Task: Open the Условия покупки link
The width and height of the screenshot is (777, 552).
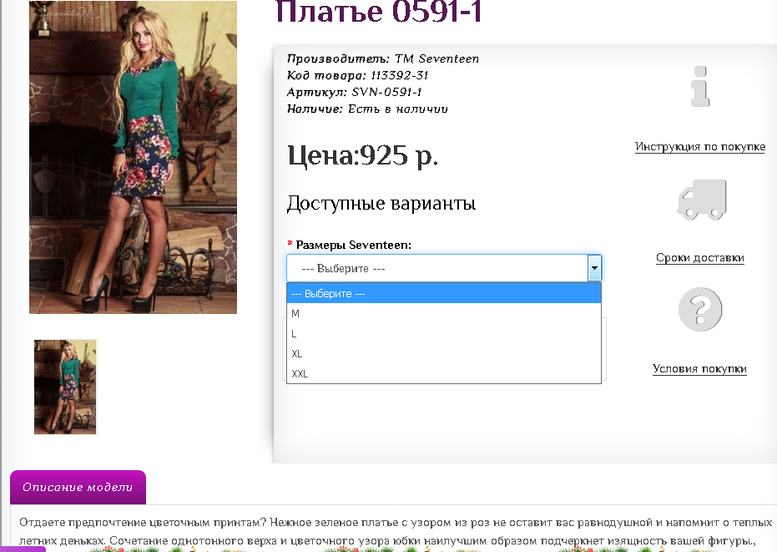Action: click(699, 369)
